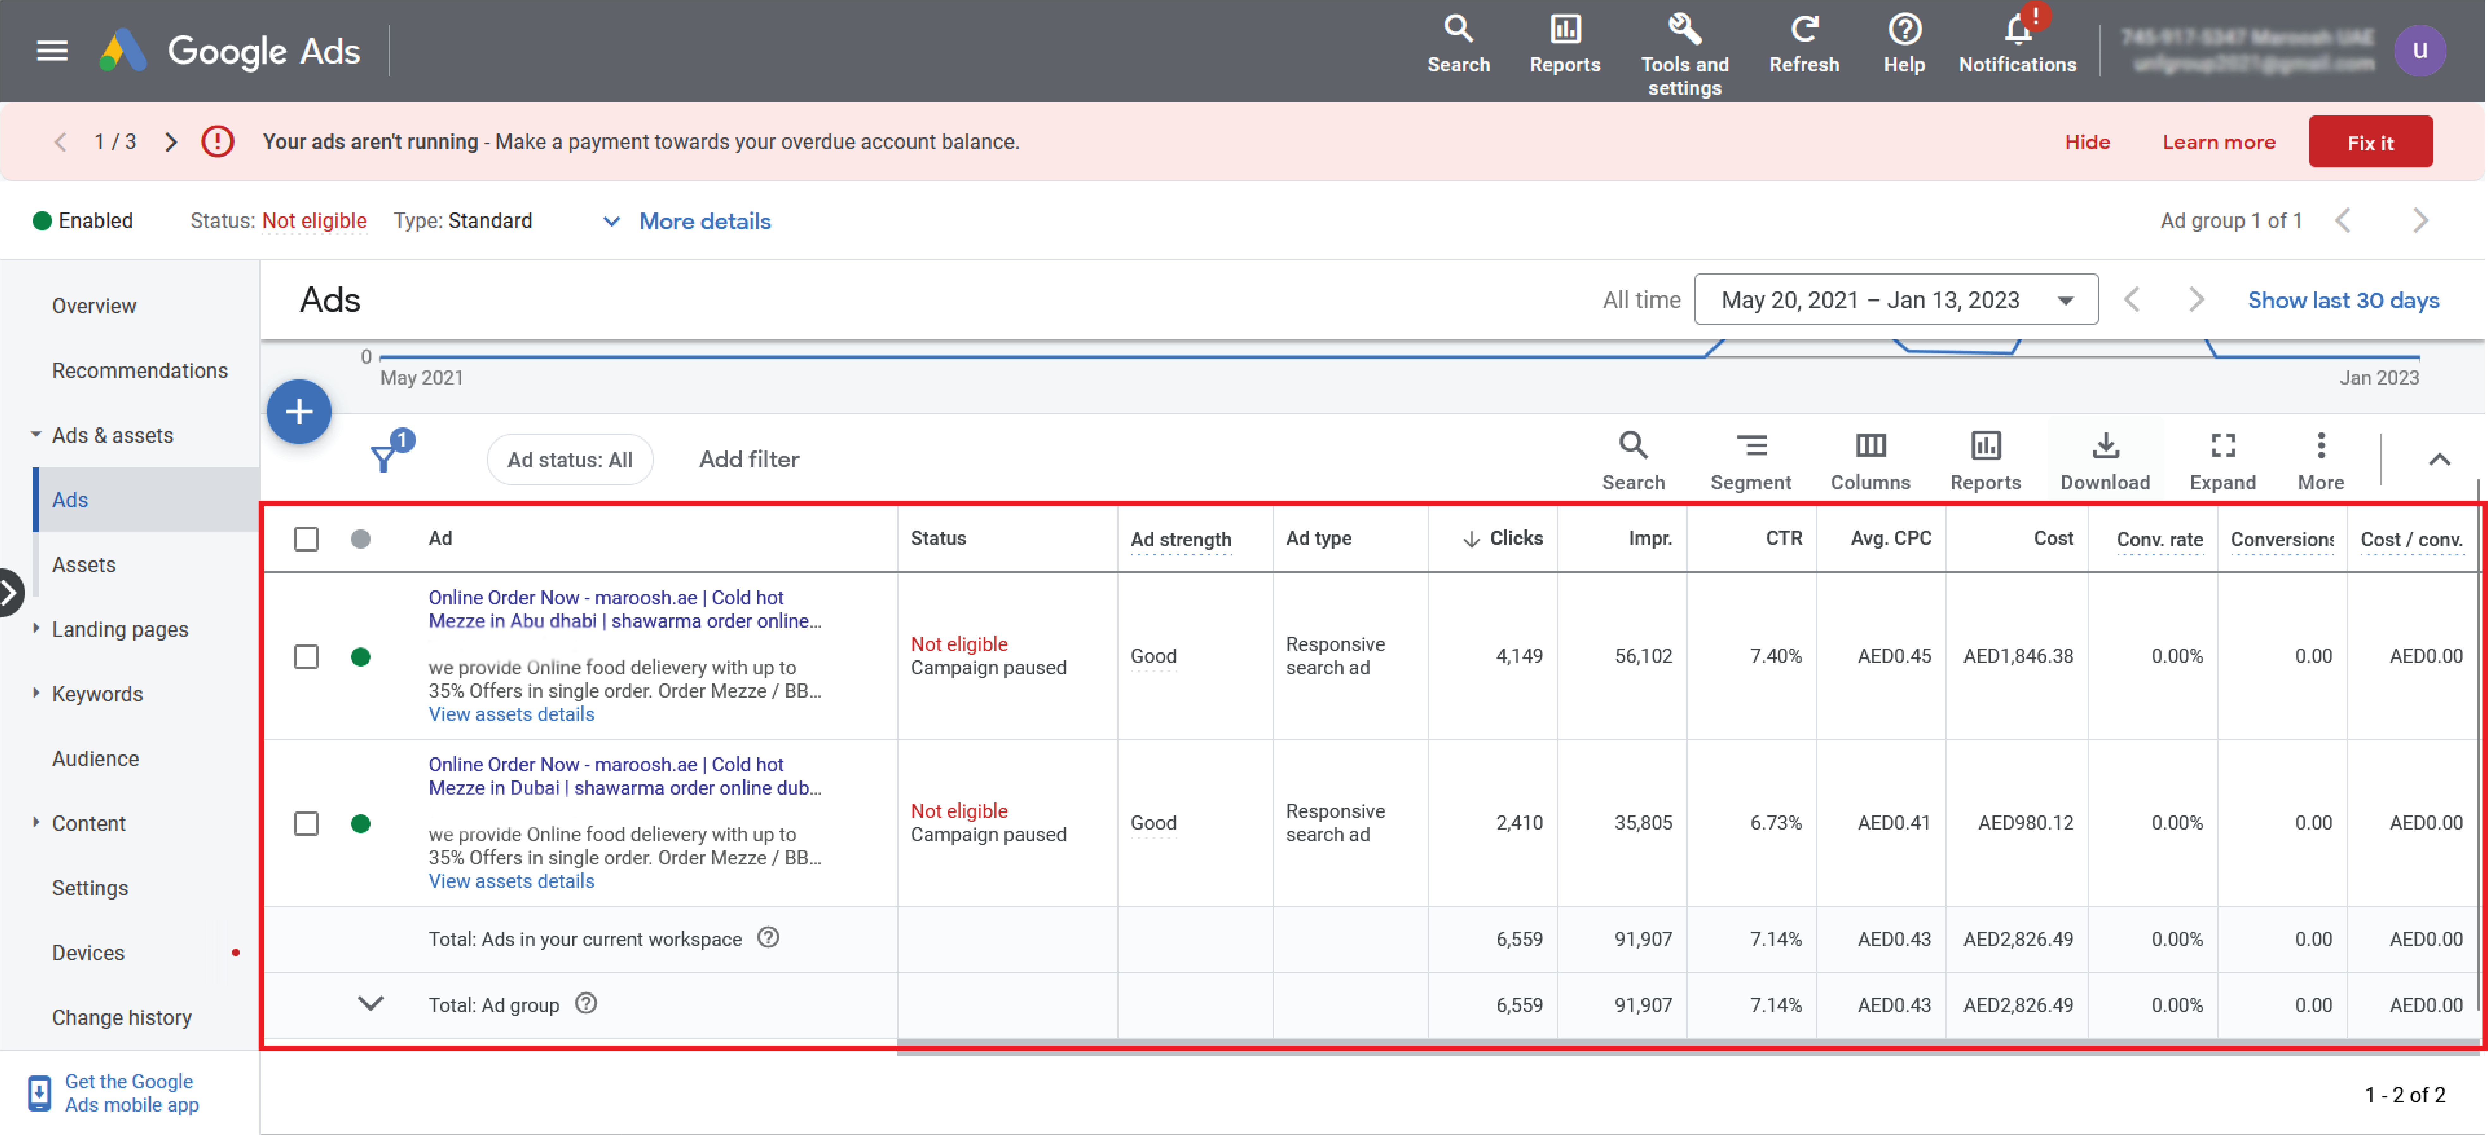Open the Columns icon in table toolbar
This screenshot has height=1135, width=2488.
coord(1870,446)
